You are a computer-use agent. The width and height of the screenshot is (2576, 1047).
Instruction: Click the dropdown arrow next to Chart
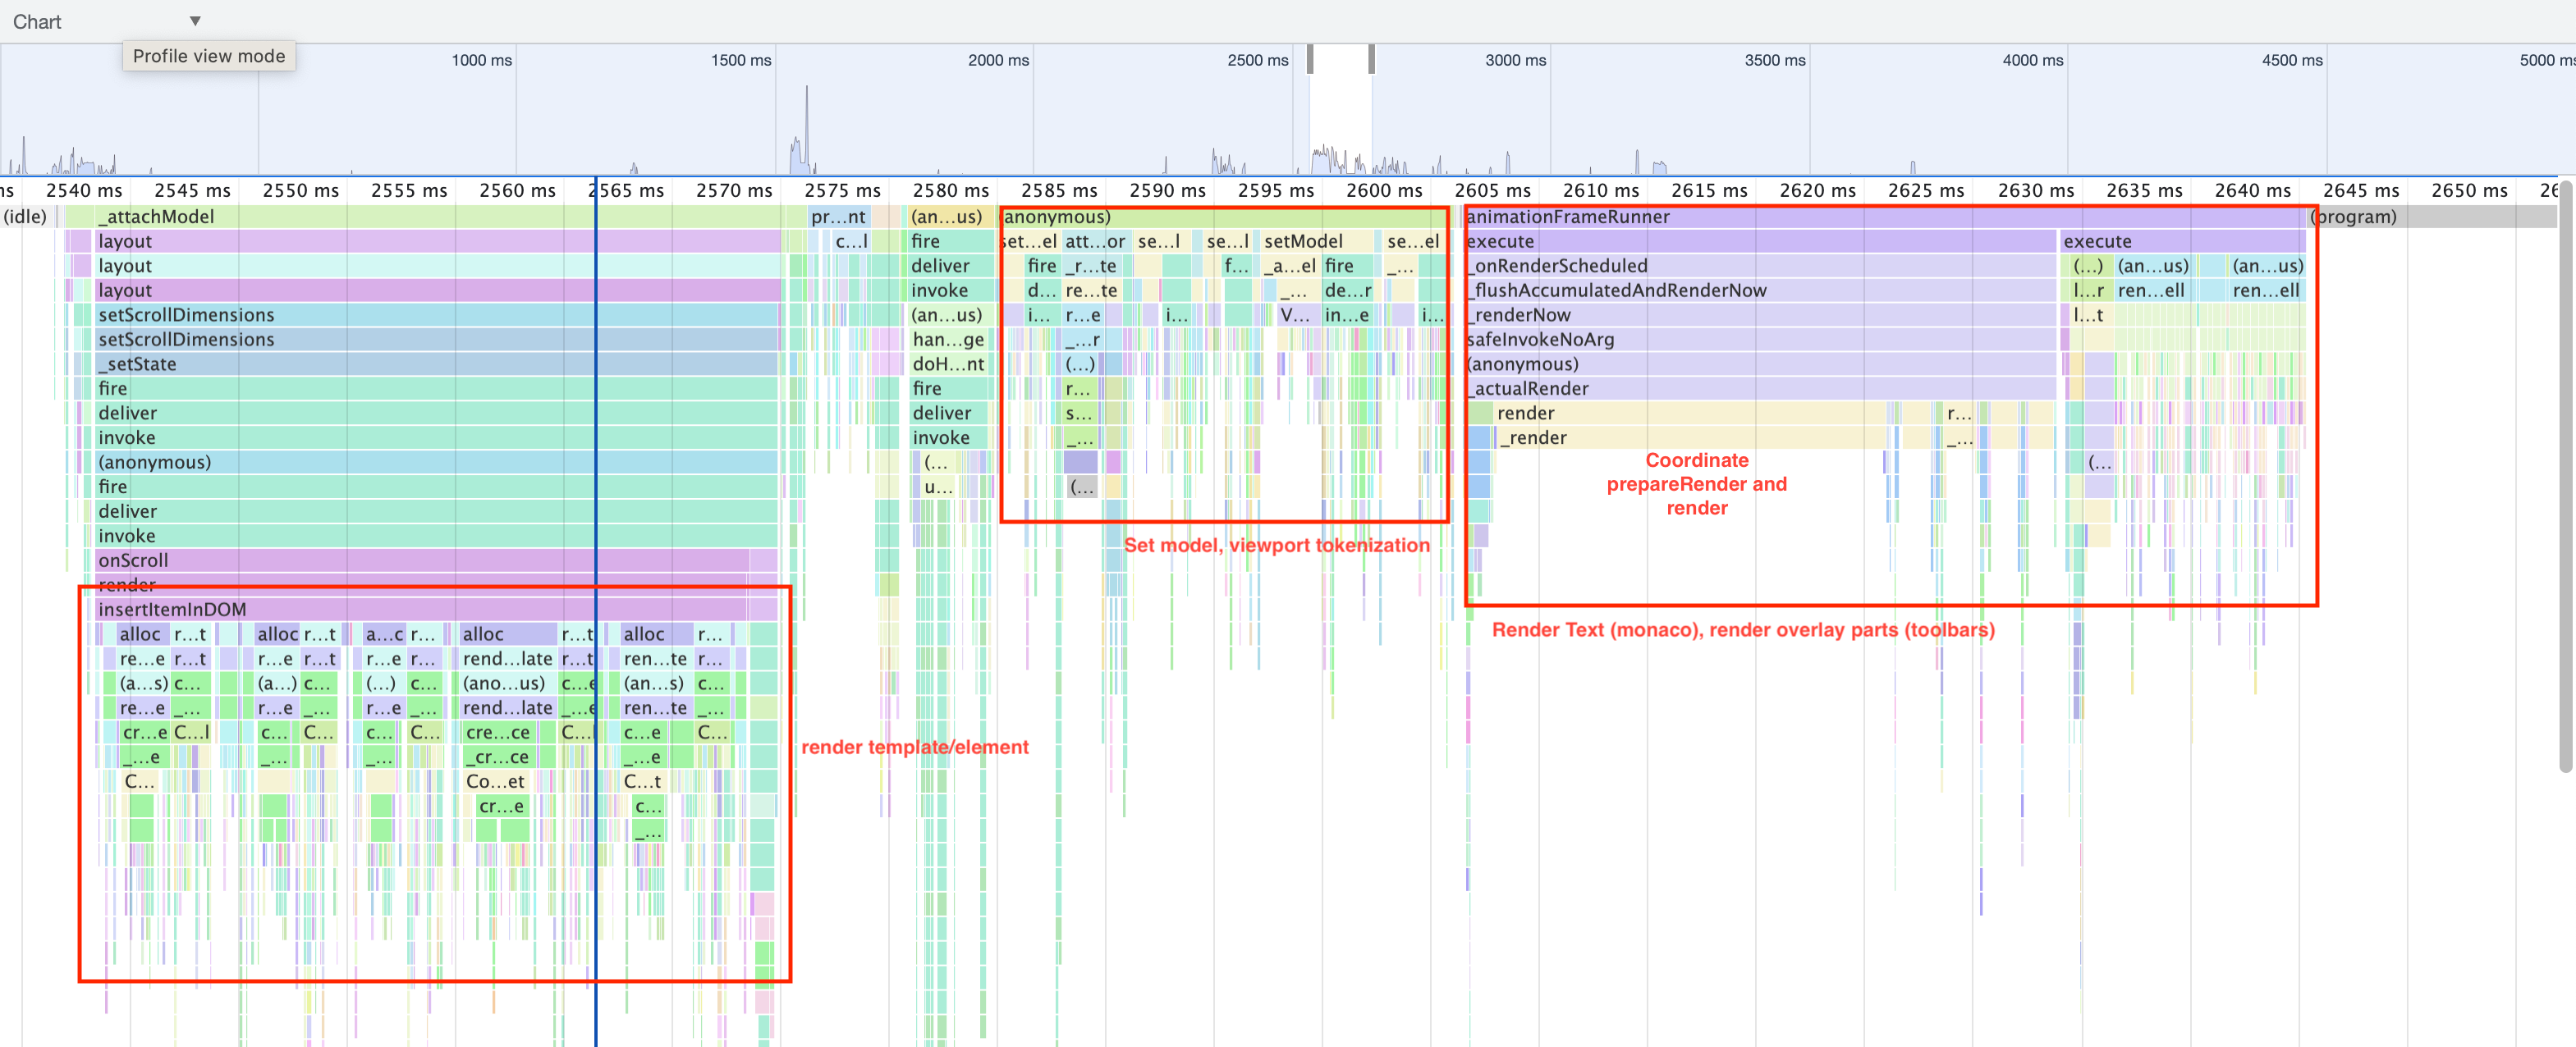click(x=195, y=21)
